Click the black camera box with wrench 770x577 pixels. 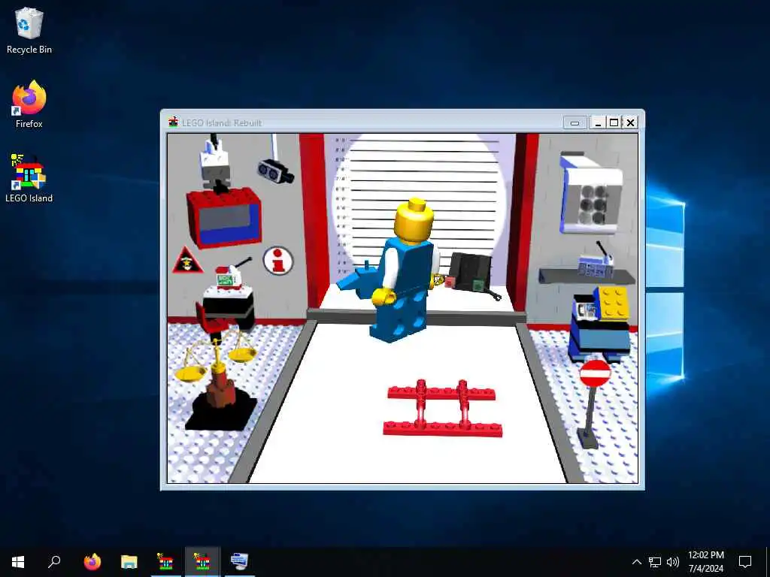coord(470,273)
